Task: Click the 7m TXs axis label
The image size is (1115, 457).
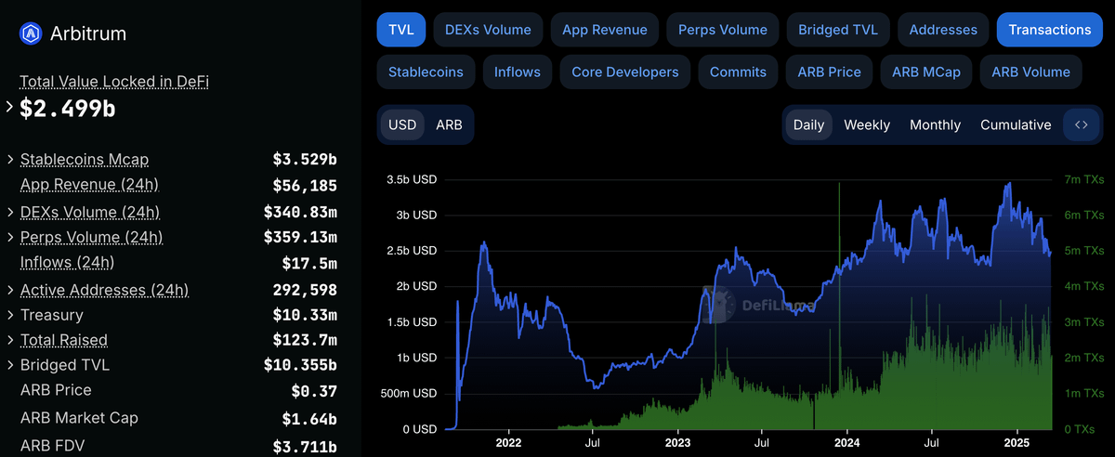Action: (x=1084, y=179)
